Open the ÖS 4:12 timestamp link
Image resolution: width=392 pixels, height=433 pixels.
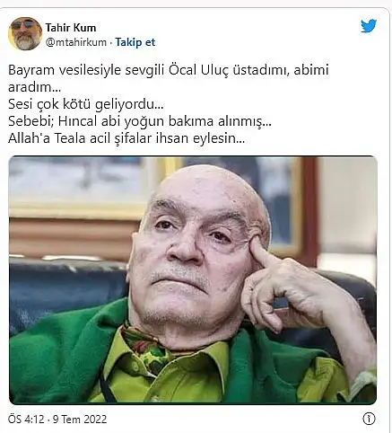[x=26, y=419]
